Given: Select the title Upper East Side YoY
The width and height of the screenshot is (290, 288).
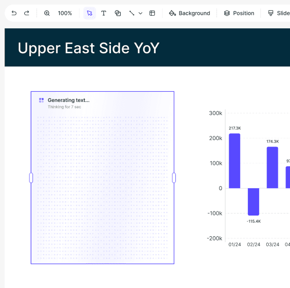Looking at the screenshot, I should coord(89,48).
